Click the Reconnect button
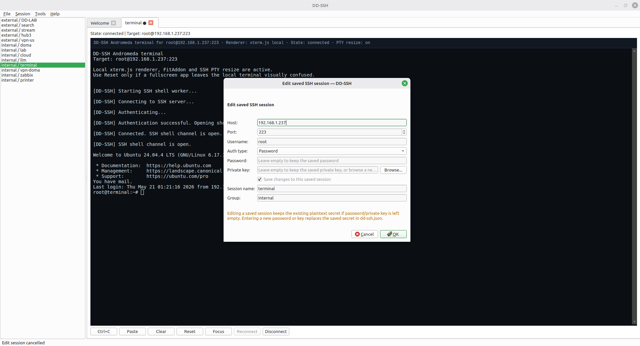 [x=247, y=331]
